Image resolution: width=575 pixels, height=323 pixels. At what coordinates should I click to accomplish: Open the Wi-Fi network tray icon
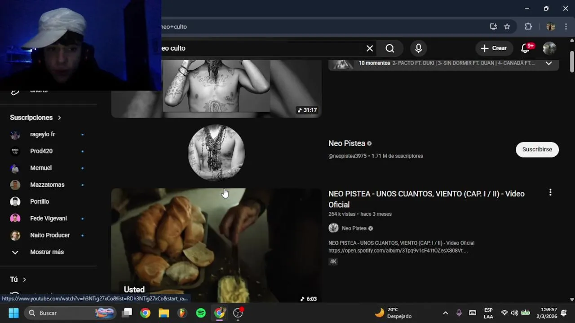[x=504, y=313]
